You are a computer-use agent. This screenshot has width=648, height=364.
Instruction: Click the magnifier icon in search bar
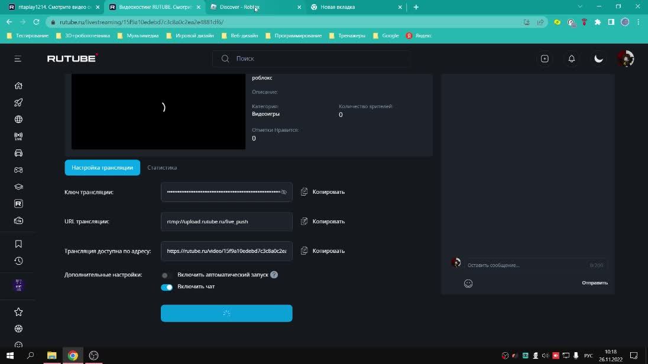pyautogui.click(x=225, y=58)
